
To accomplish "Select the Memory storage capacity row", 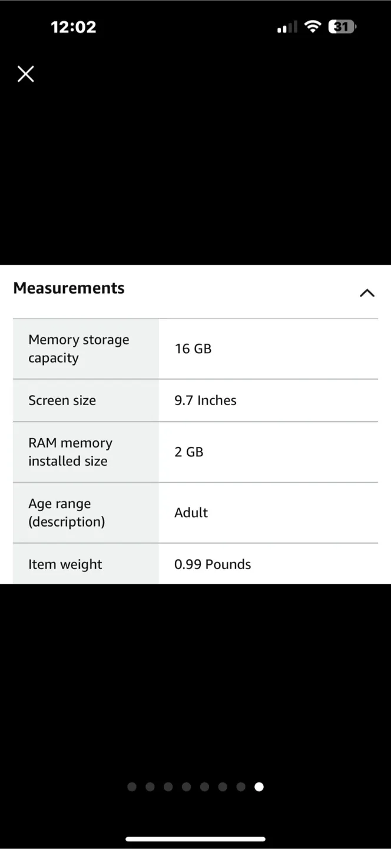I will pos(79,348).
